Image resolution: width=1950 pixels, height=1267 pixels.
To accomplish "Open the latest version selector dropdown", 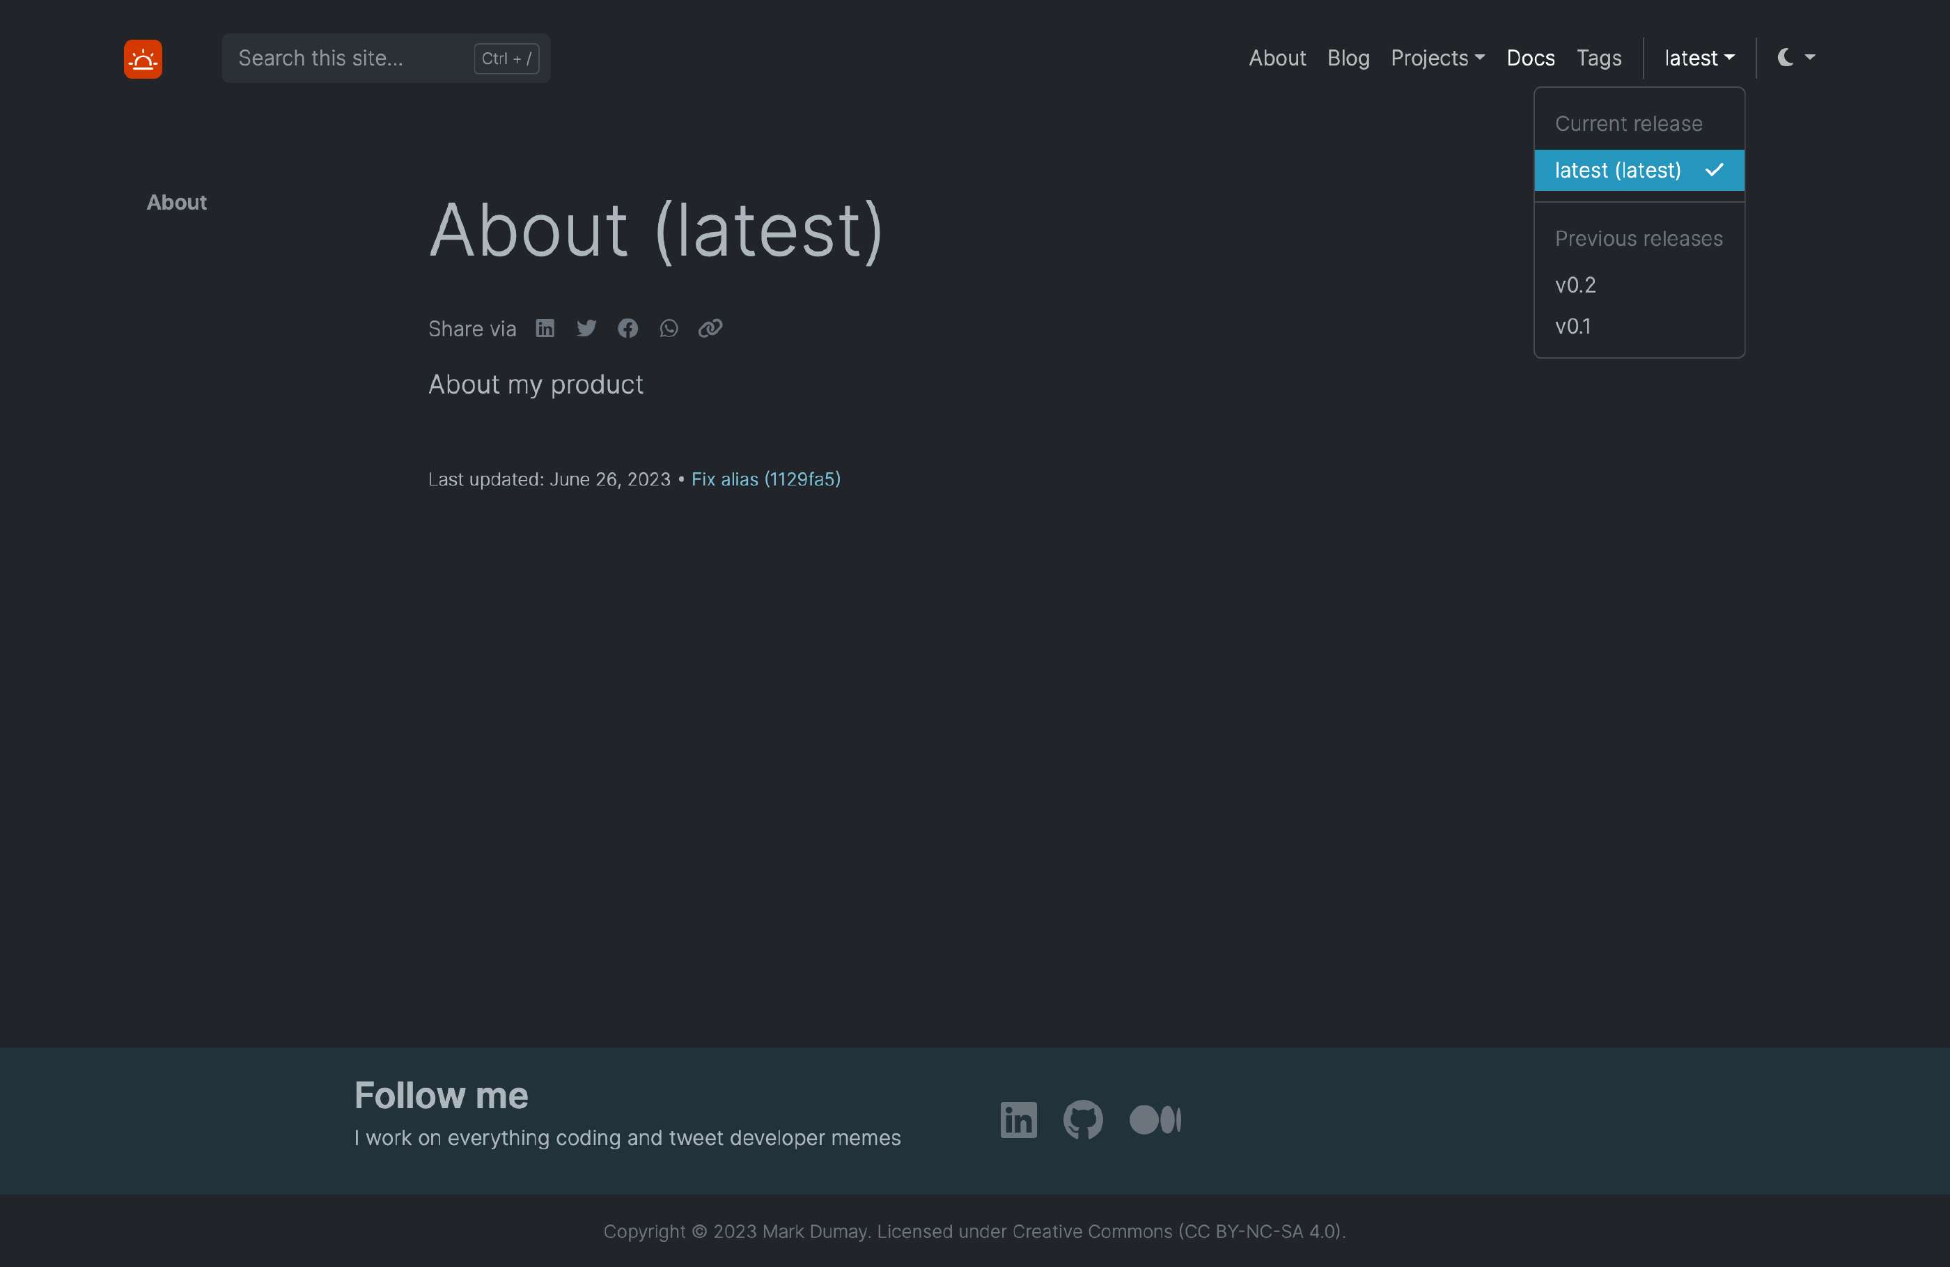I will [1699, 57].
